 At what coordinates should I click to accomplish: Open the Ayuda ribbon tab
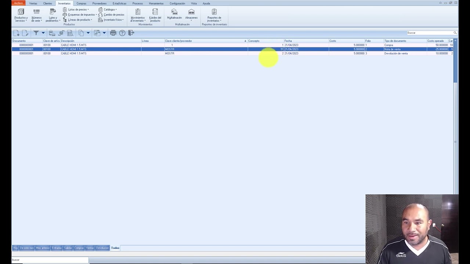206,3
